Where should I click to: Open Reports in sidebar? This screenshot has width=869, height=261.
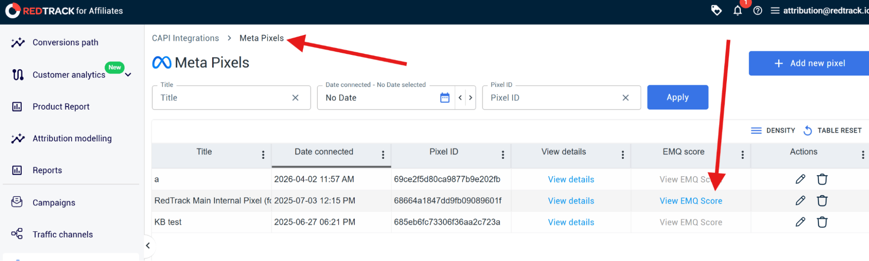coord(47,170)
